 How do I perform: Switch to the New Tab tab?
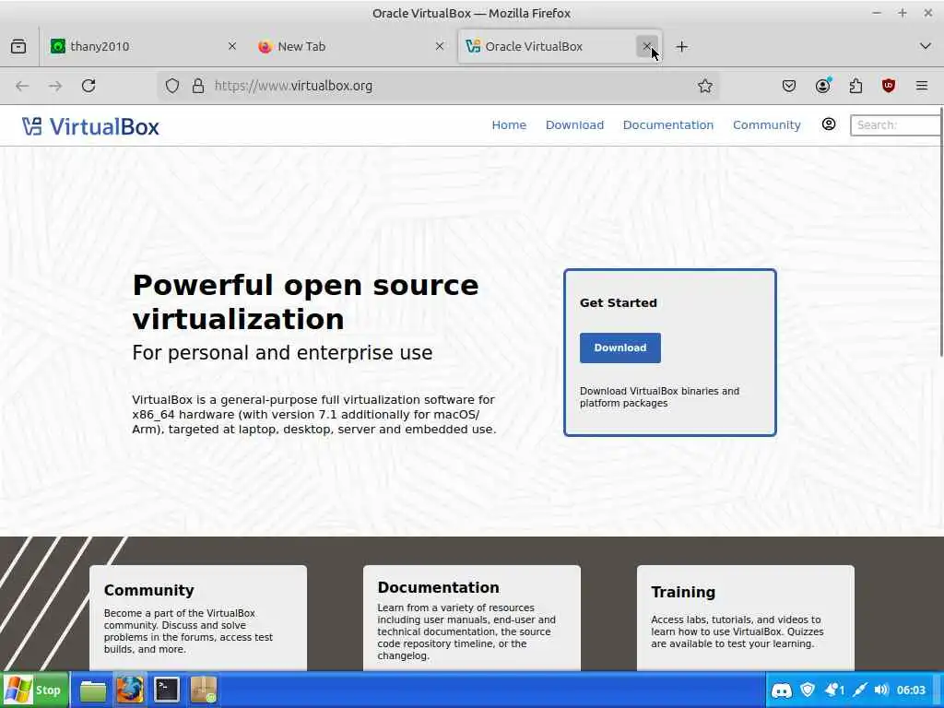click(351, 46)
